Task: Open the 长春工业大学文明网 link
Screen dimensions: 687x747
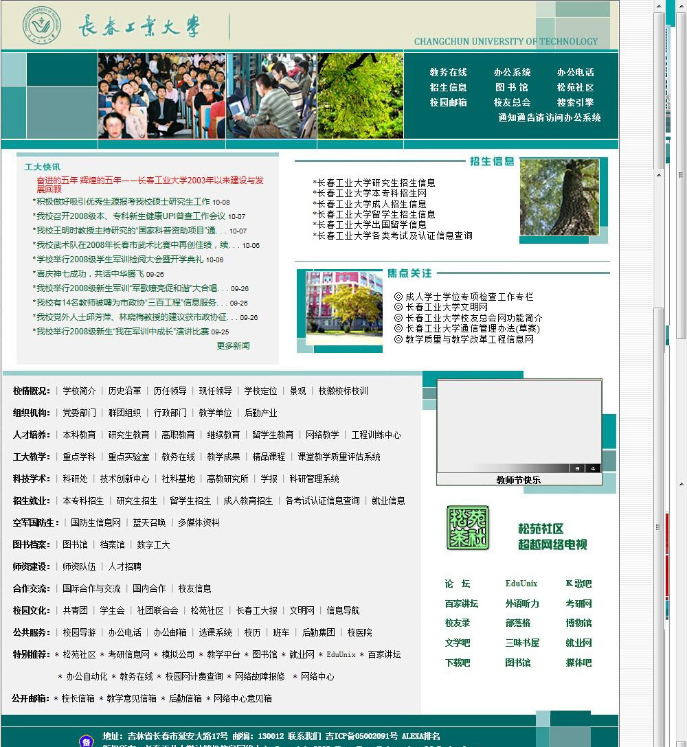Action: [x=446, y=308]
